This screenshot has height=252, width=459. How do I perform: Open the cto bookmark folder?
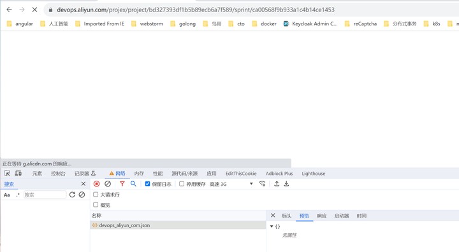click(x=237, y=24)
